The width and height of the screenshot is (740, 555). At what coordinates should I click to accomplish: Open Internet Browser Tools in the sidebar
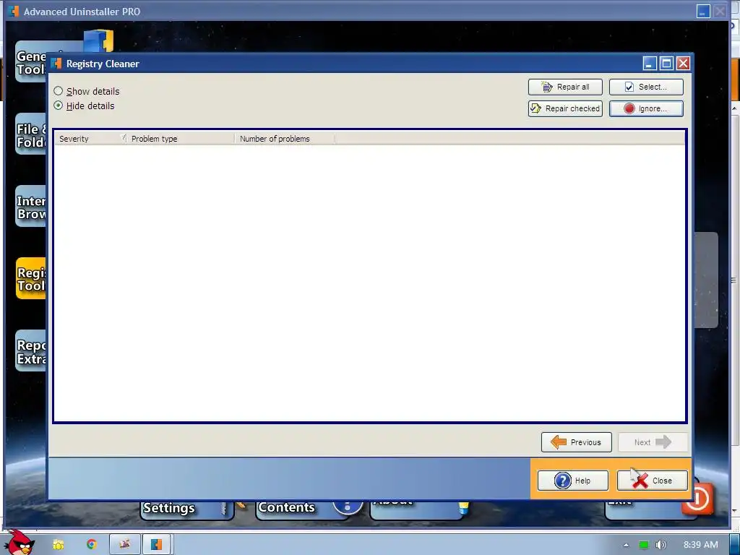31,207
